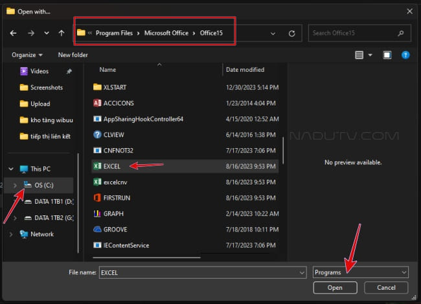The width and height of the screenshot is (421, 304).
Task: Click the file list horizontal scrollbar
Action: pyautogui.click(x=146, y=257)
